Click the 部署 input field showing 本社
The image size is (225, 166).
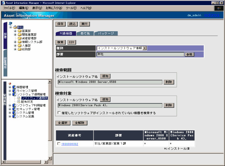tap(140, 54)
